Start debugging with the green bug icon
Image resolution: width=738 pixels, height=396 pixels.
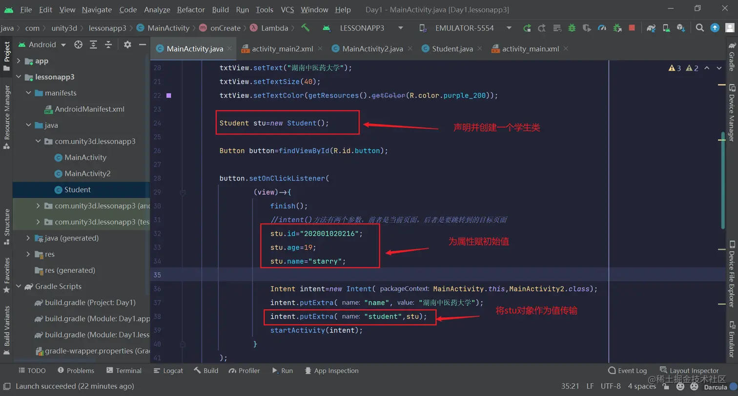point(572,28)
